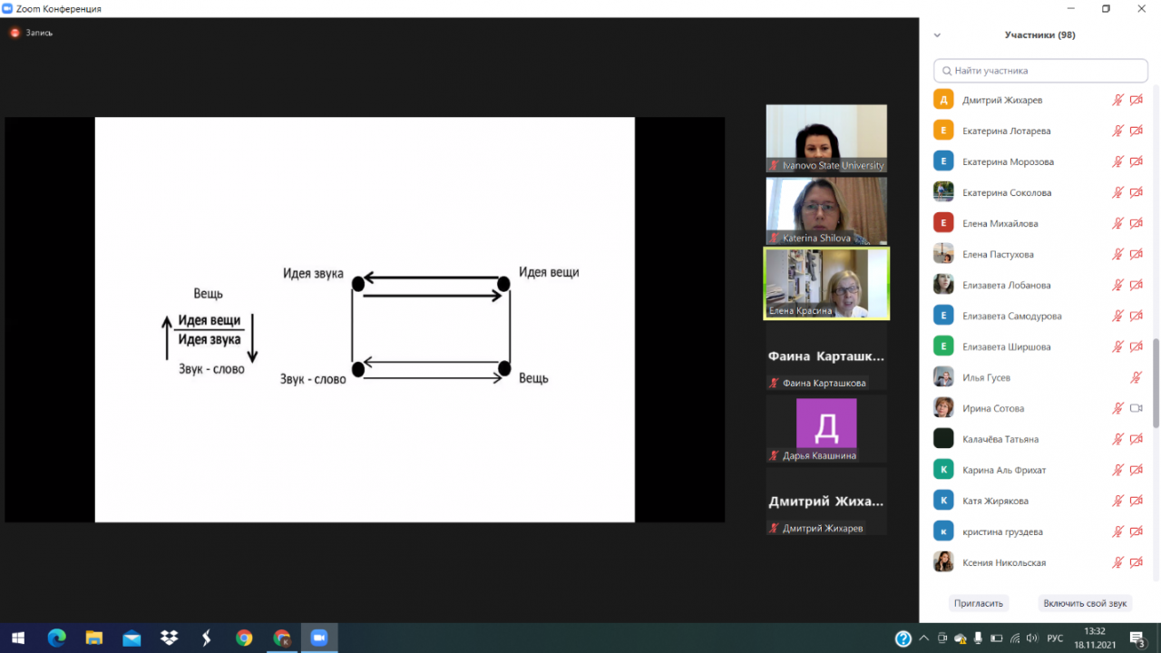1161x653 pixels.
Task: Click muted microphone icon beside Илья Гусев
Action: (x=1136, y=377)
